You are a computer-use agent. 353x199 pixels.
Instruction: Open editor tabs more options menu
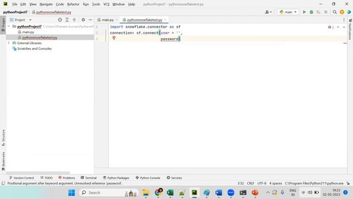pyautogui.click(x=344, y=20)
